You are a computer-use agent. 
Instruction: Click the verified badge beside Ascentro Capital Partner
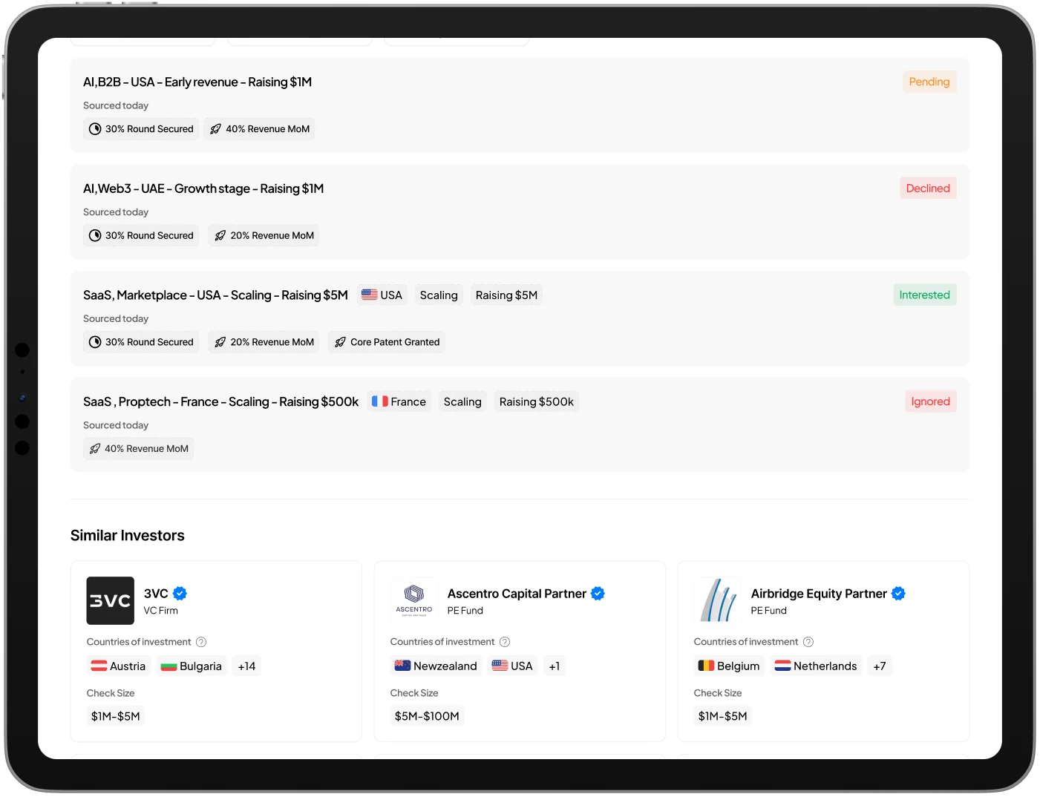point(598,594)
